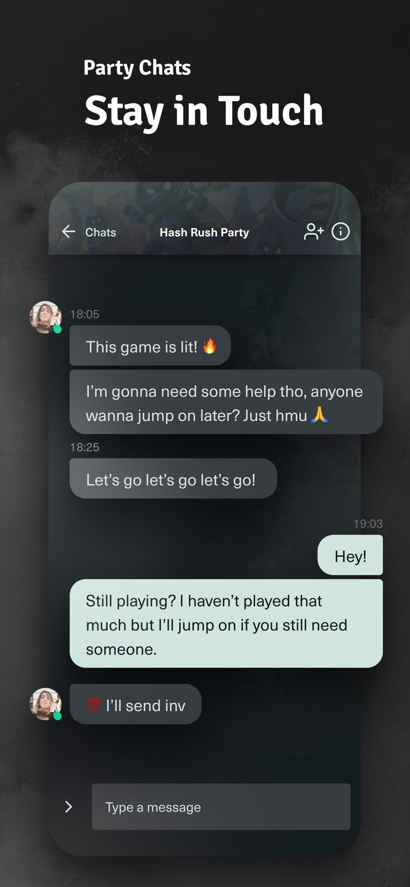Tap the back arrow icon

tap(68, 232)
